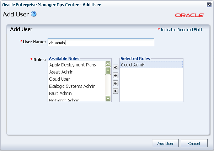Click the Add User button
The height and width of the screenshot is (151, 214).
[165, 144]
